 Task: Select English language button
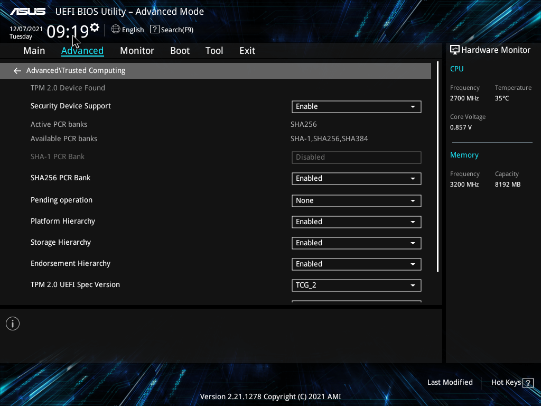click(x=133, y=30)
